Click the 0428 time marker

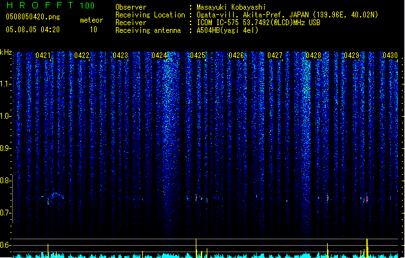(x=314, y=55)
